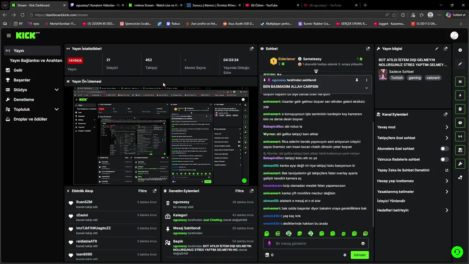
Task: Collapse the gift leaderboard arrow in chat
Action: coord(316,71)
